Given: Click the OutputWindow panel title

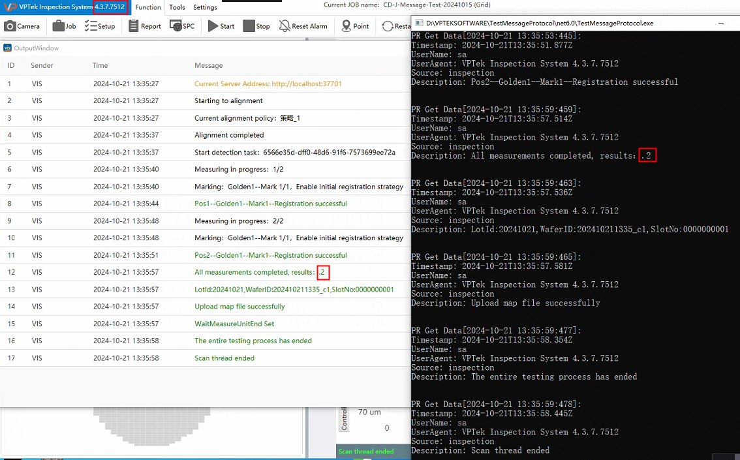Looking at the screenshot, I should pyautogui.click(x=37, y=48).
